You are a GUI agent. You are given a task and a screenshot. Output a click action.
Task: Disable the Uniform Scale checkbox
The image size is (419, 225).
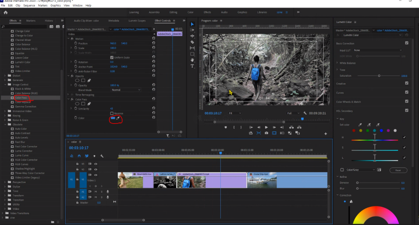tap(112, 57)
